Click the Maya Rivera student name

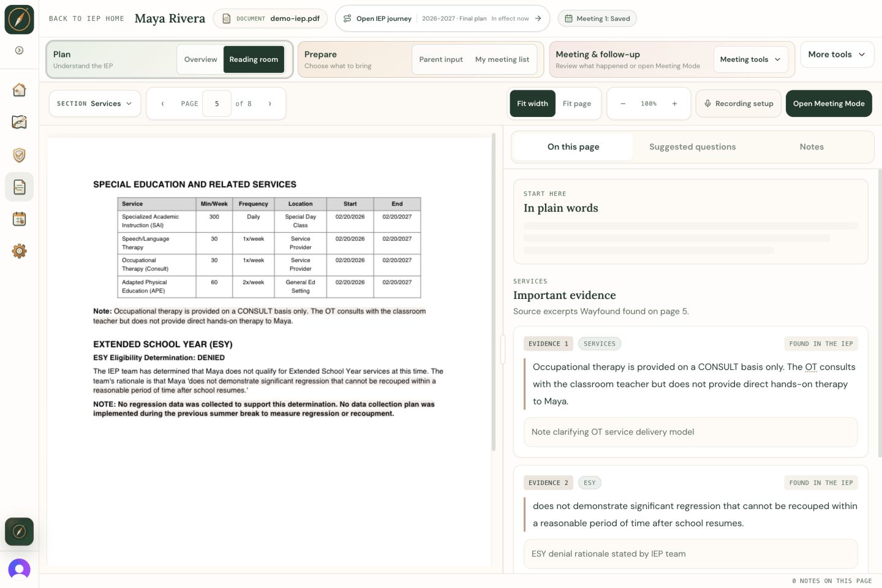point(170,18)
